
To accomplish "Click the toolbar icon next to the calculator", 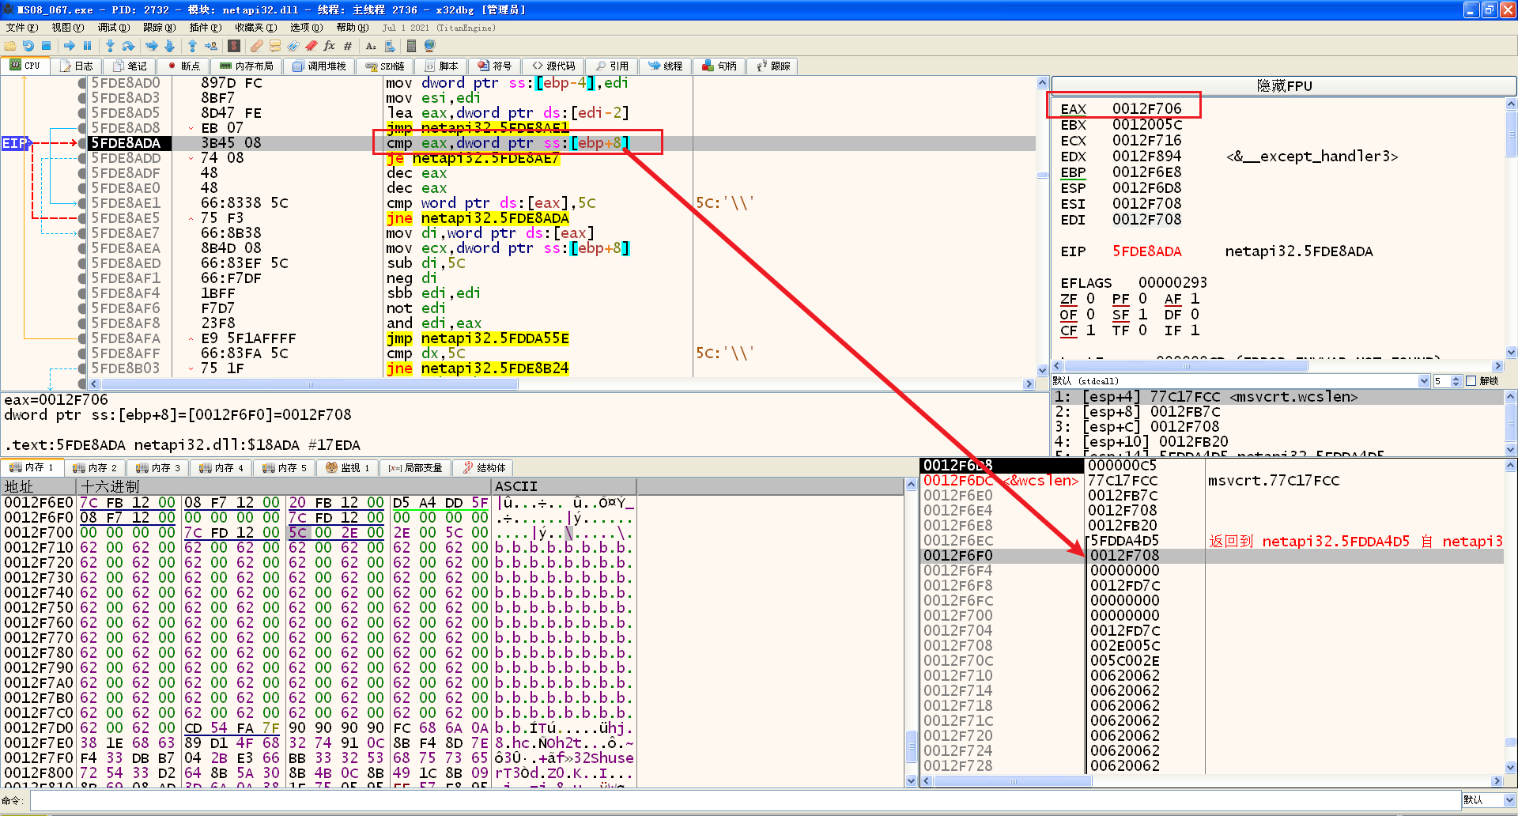I will tap(389, 46).
